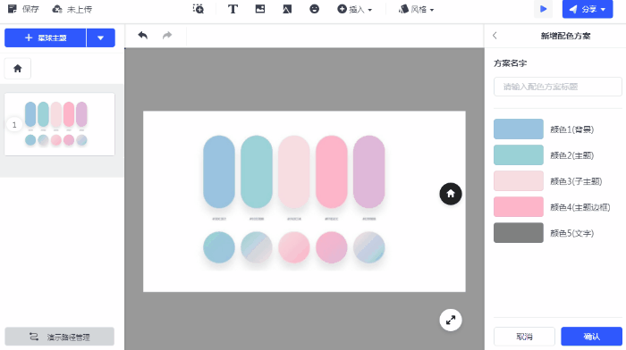Click the home icon in left panel
This screenshot has height=350, width=626.
(x=18, y=69)
